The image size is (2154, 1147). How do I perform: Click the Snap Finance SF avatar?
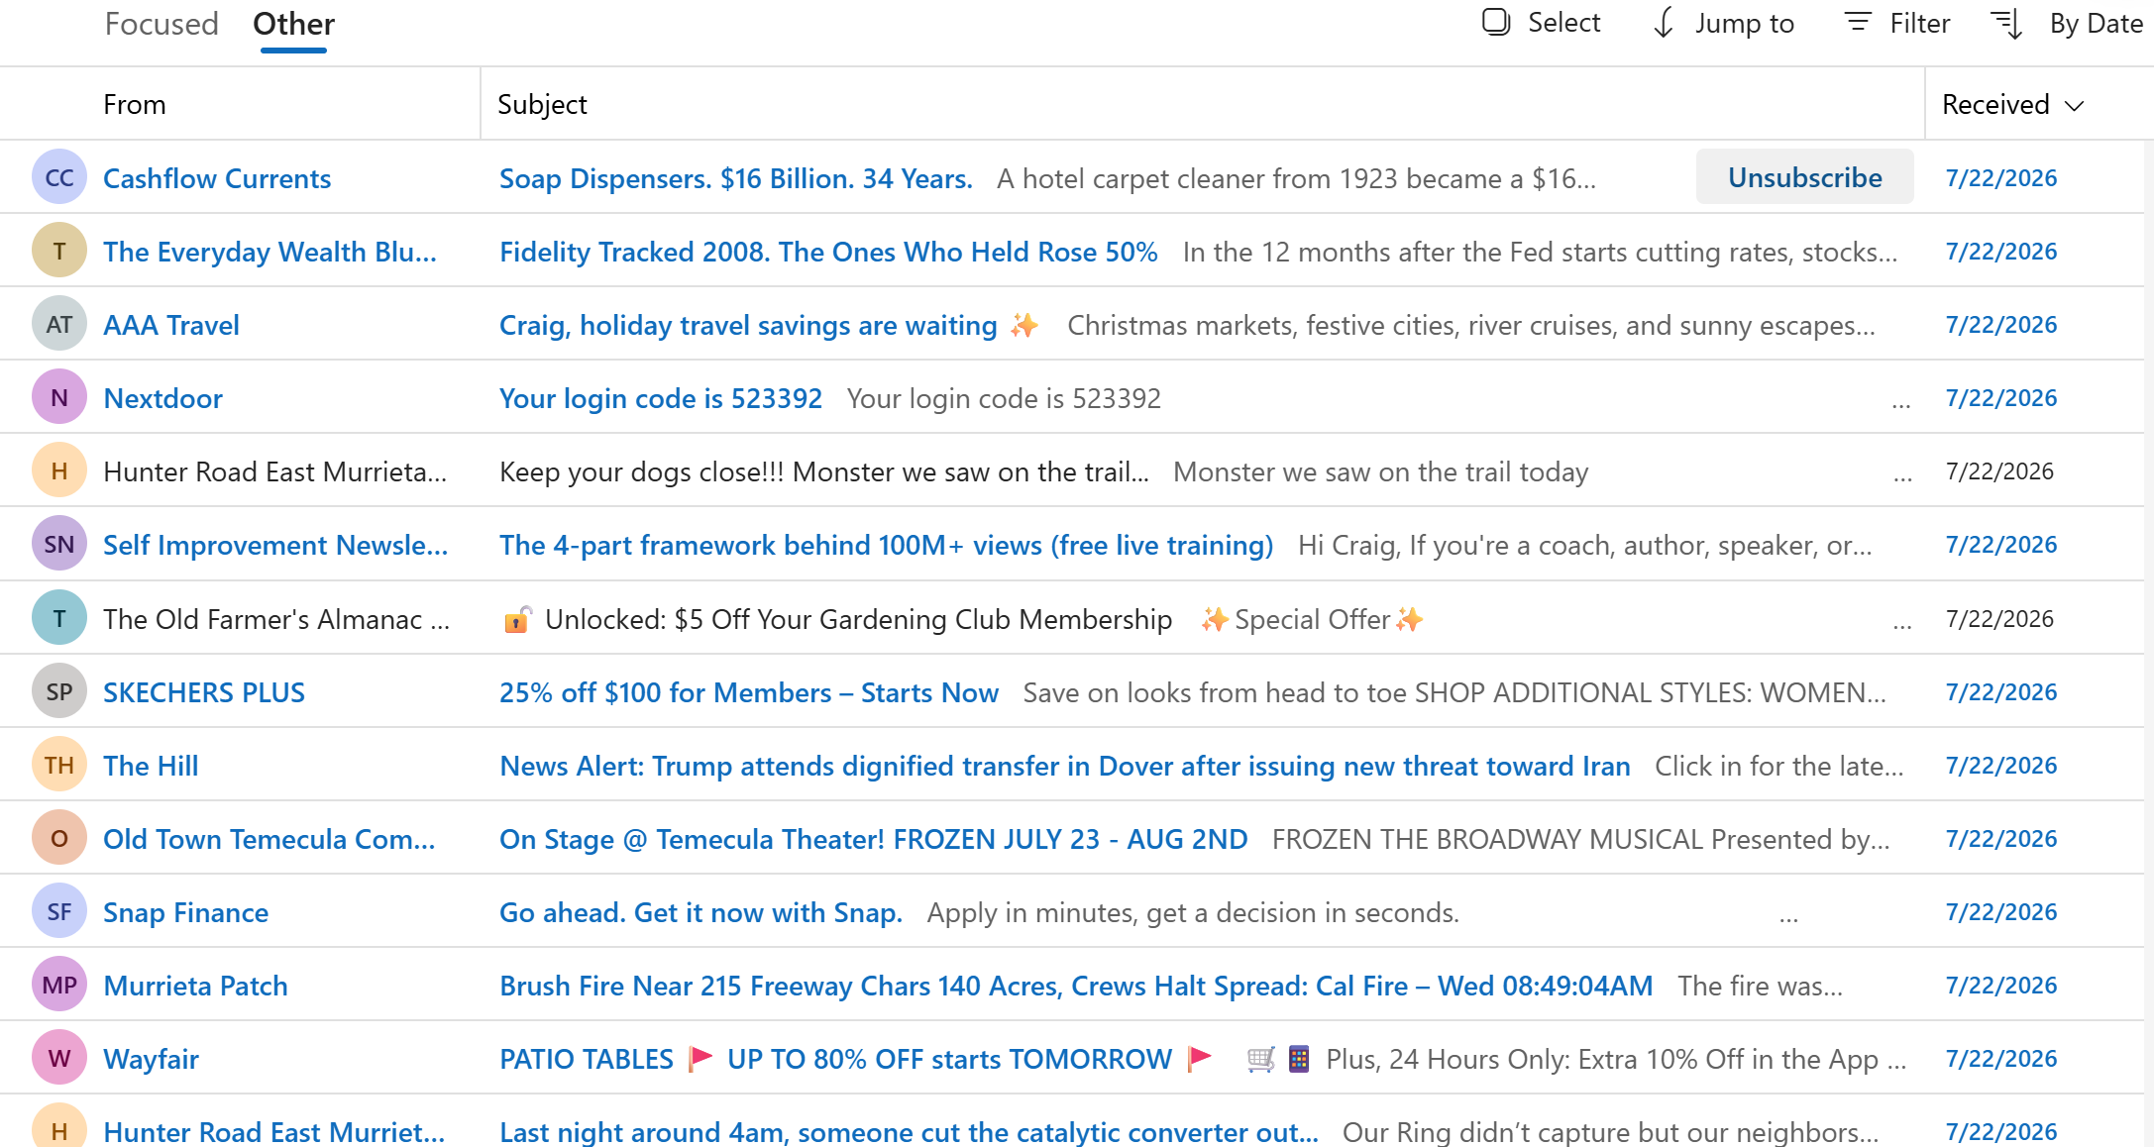[59, 912]
